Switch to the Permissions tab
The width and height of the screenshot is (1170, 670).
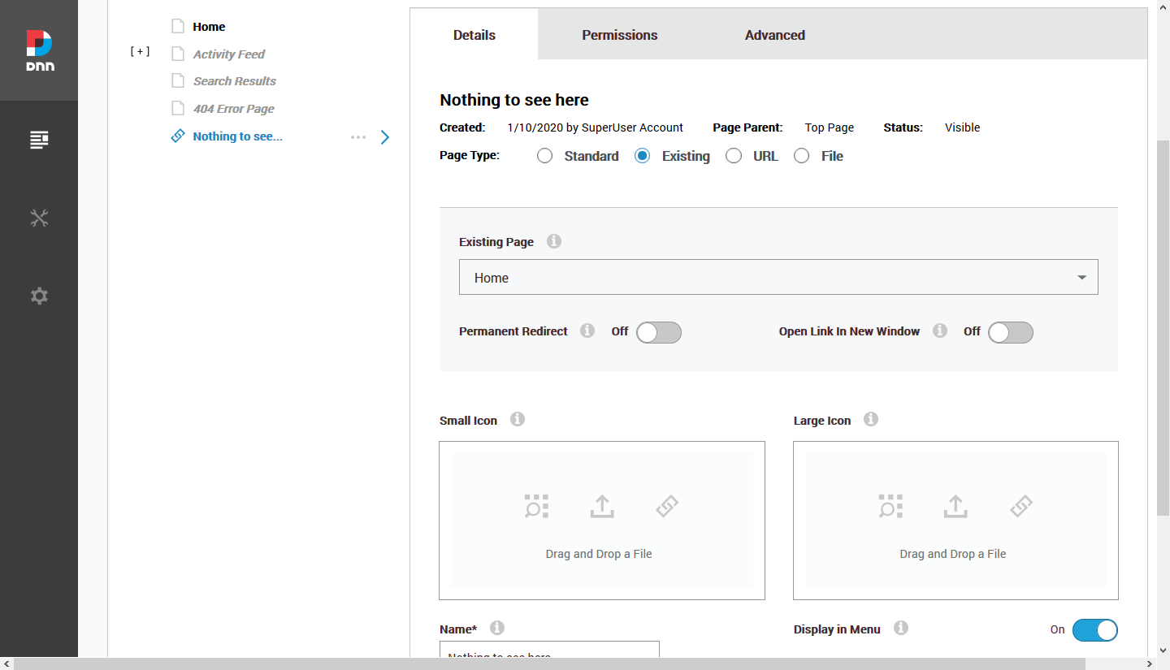620,35
